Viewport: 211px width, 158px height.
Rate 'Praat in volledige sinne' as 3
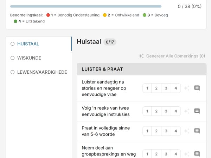(166, 131)
